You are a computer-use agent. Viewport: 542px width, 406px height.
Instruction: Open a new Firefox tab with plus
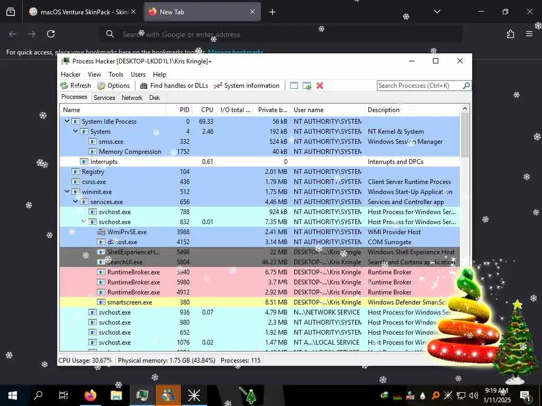[x=273, y=12]
